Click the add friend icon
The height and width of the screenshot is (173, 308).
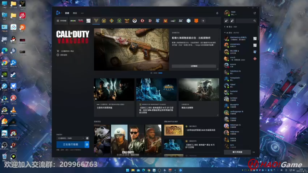coord(226,21)
